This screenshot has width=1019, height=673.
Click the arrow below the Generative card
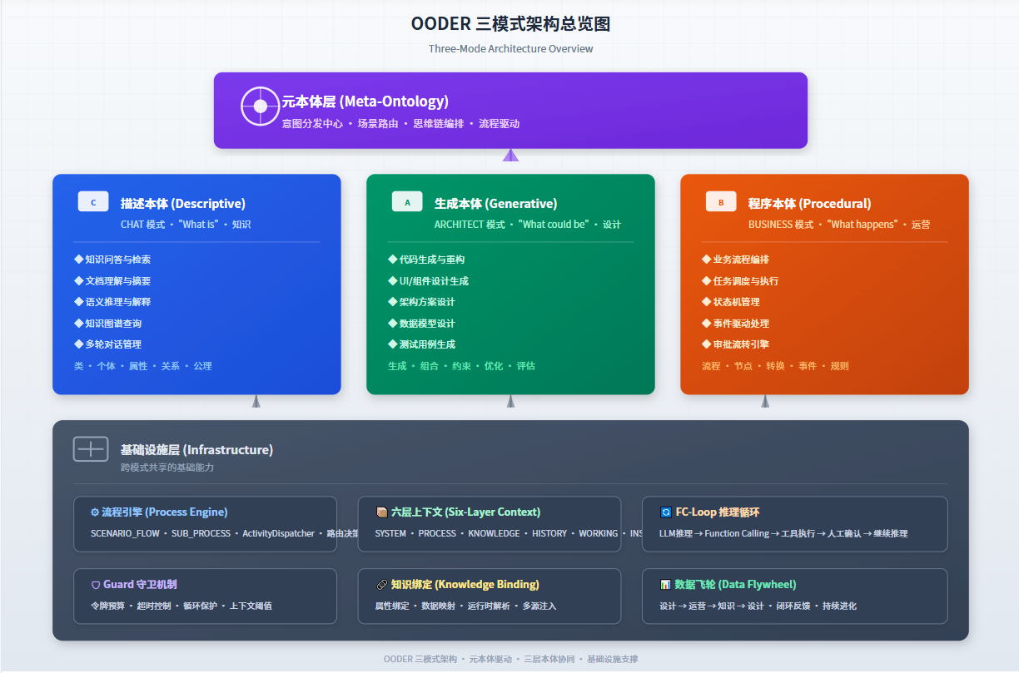coord(510,401)
